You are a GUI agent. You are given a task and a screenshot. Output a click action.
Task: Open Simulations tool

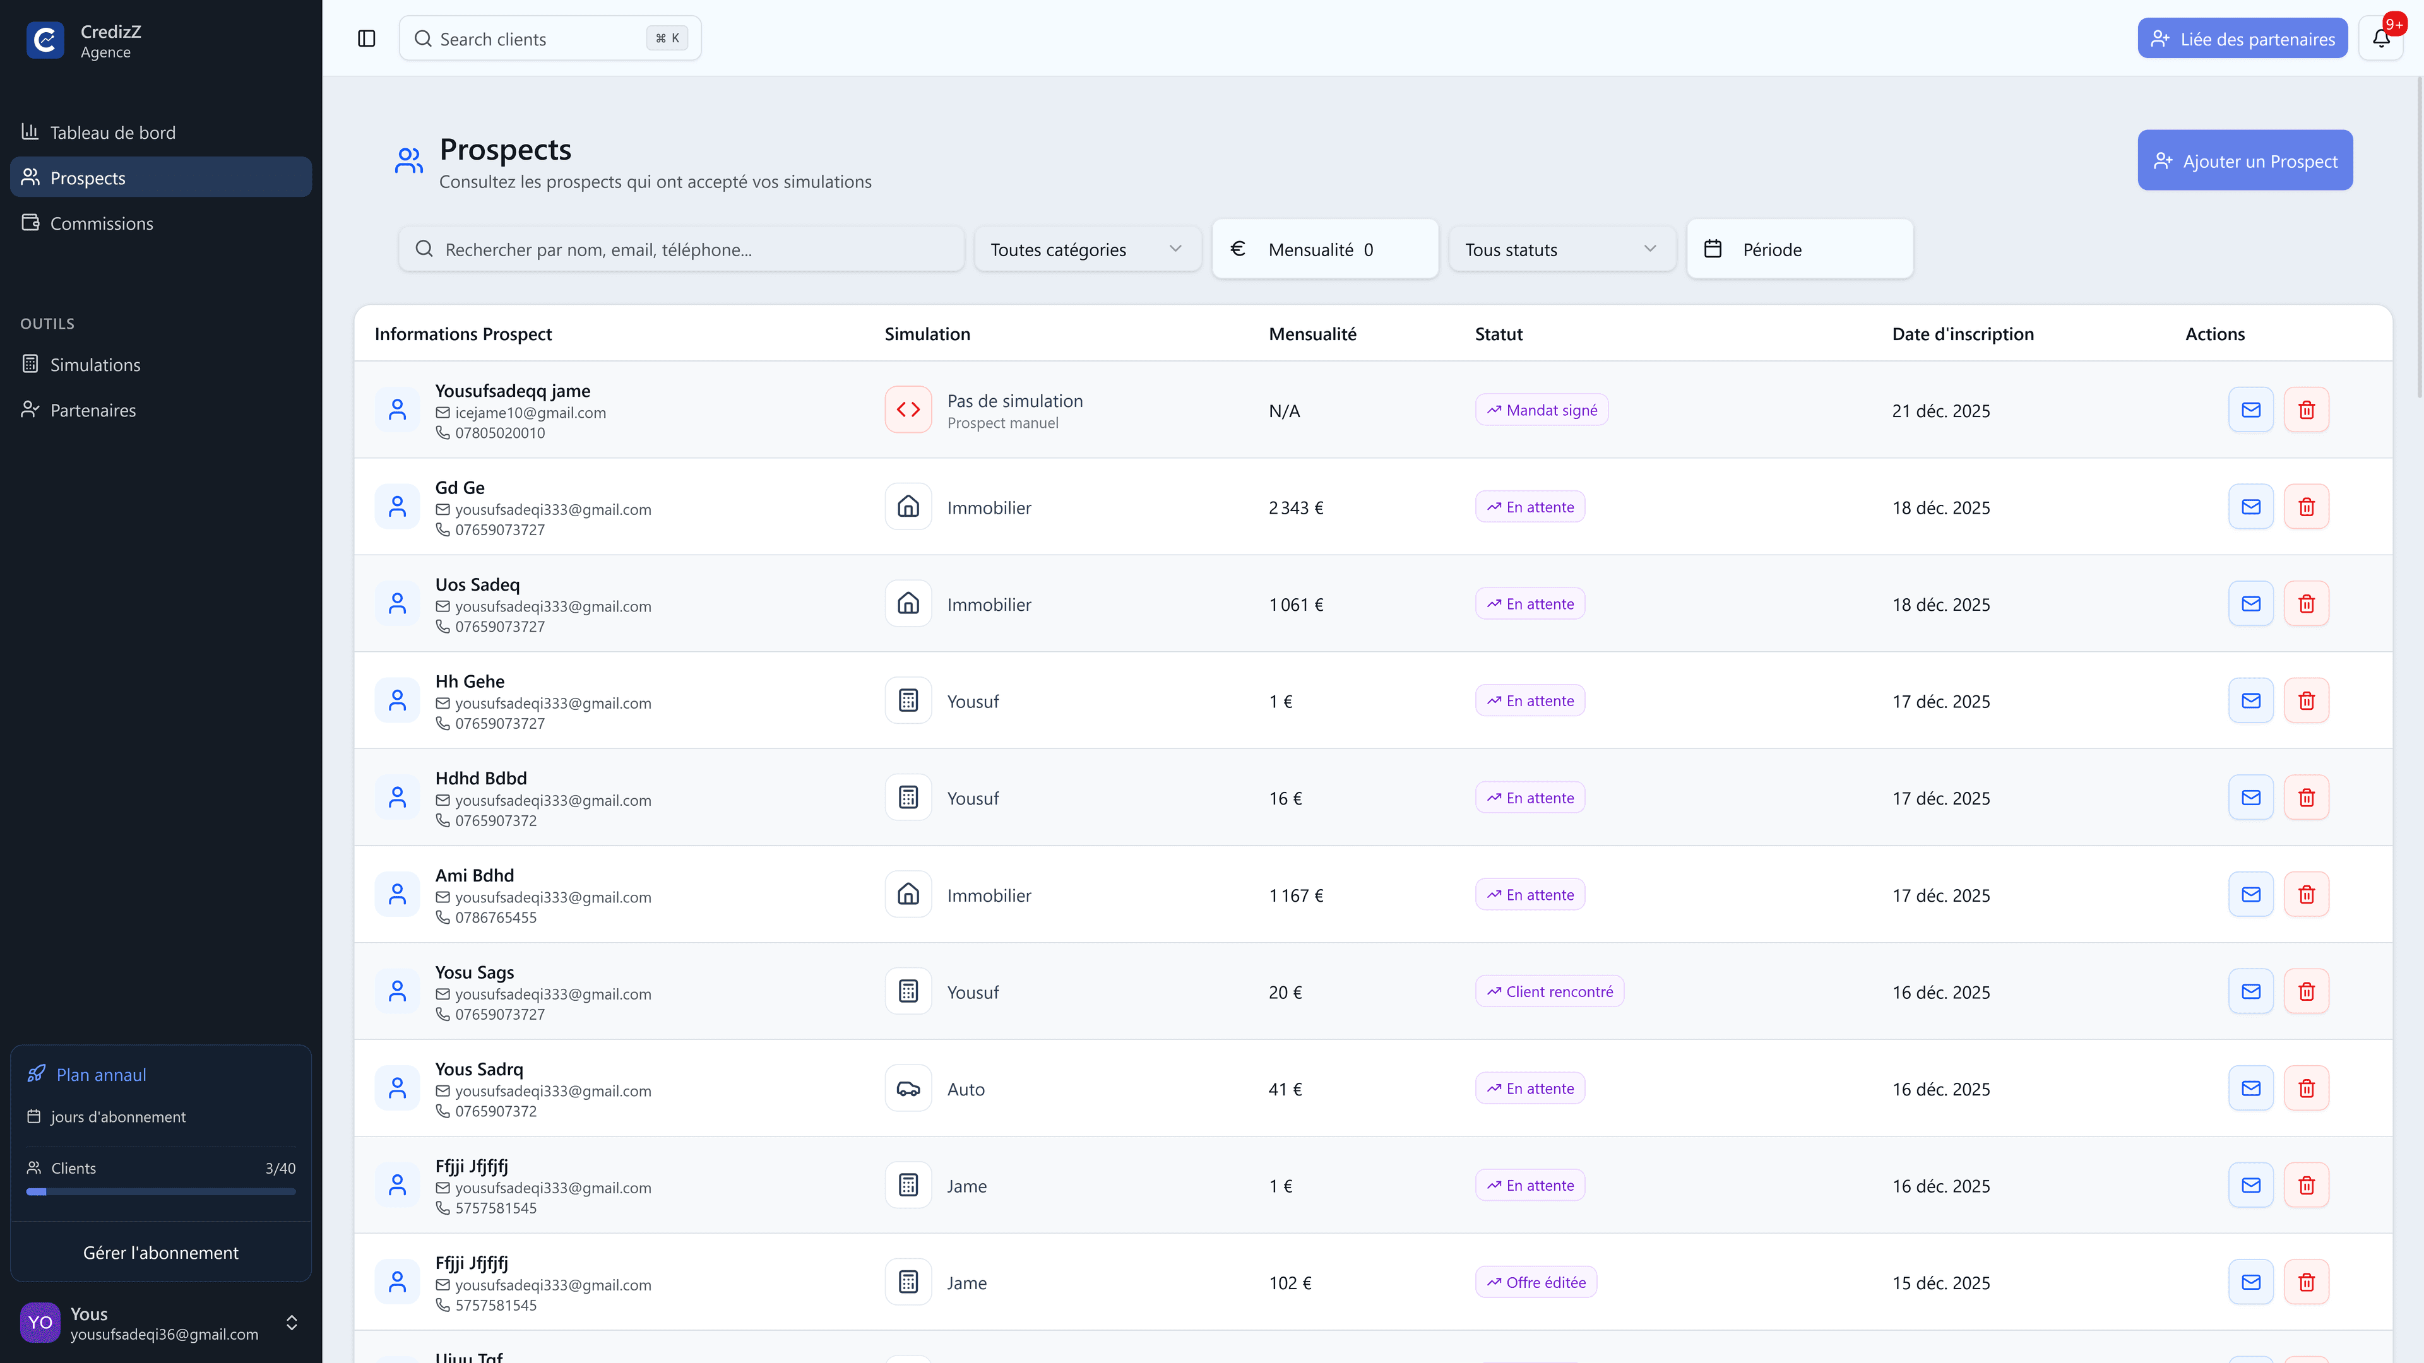(161, 365)
